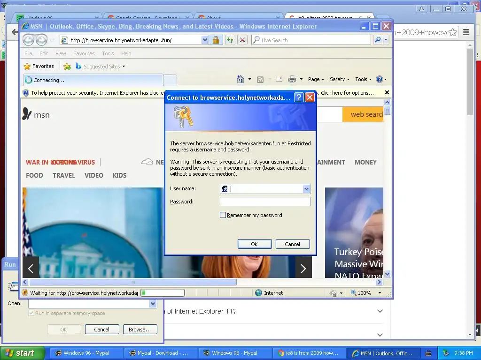481x360 pixels.
Task: Click the zoom magnifier icon in status bar
Action: tap(353, 292)
